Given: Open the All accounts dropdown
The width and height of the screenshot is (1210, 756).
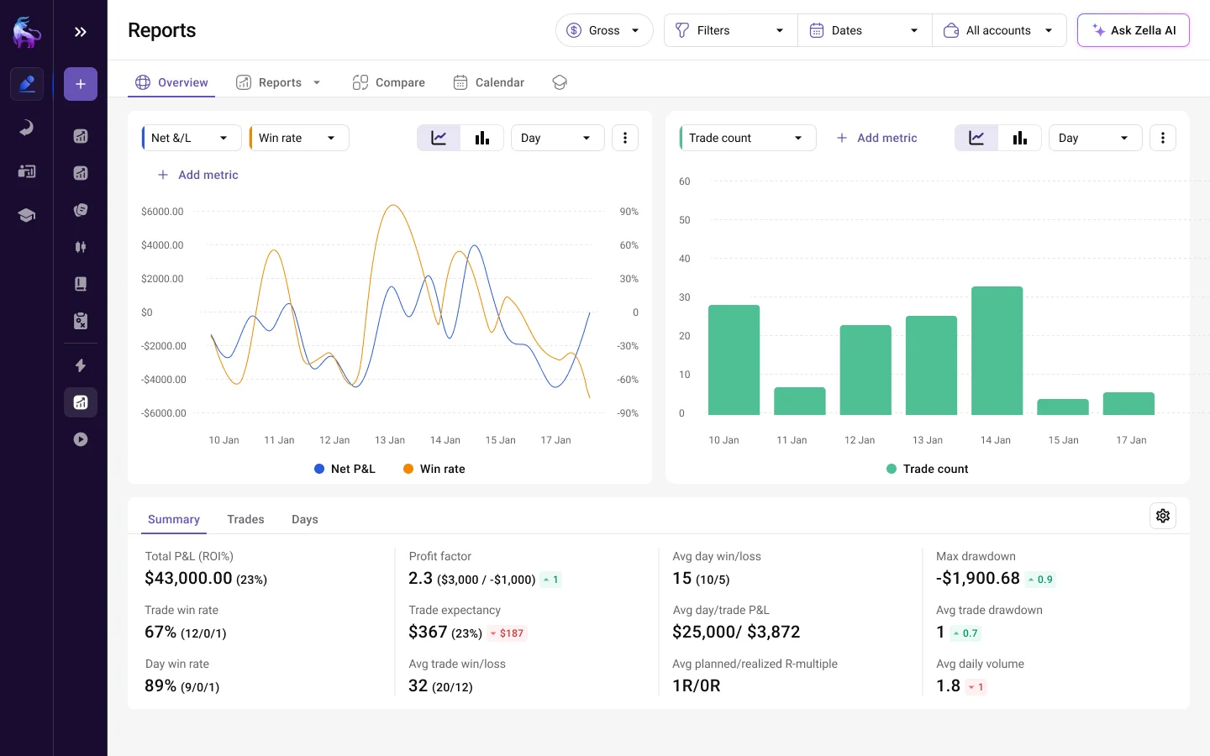Looking at the screenshot, I should tap(1000, 30).
